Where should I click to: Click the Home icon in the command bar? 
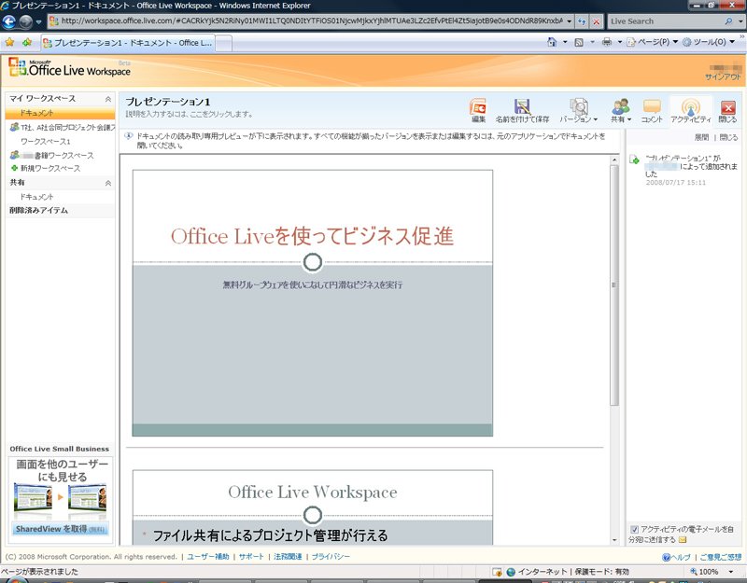(552, 42)
